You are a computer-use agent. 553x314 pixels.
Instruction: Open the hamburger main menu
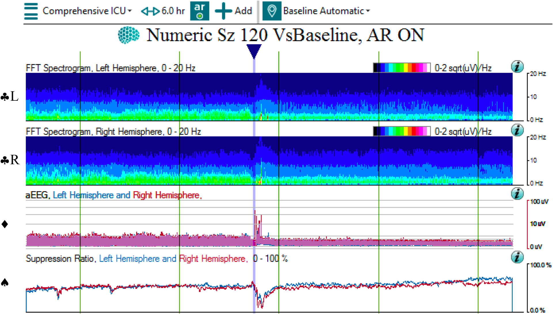(x=31, y=11)
